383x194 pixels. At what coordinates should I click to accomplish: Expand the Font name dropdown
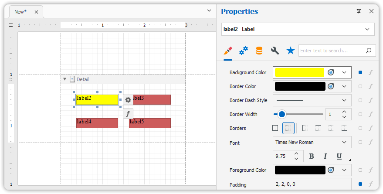point(344,142)
